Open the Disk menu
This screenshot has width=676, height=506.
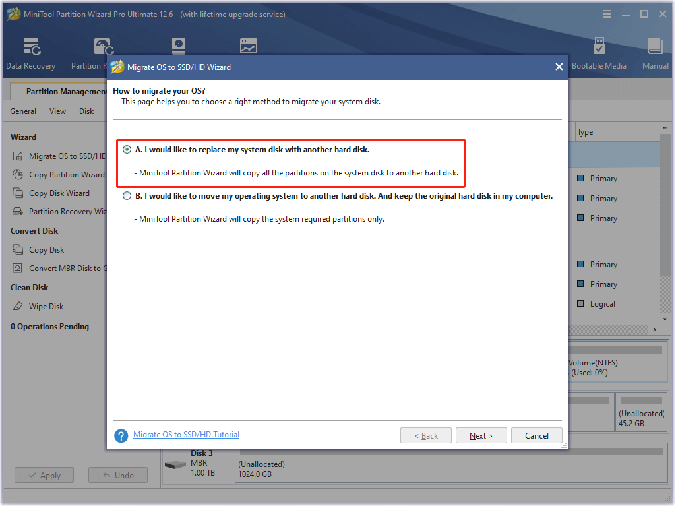coord(86,111)
